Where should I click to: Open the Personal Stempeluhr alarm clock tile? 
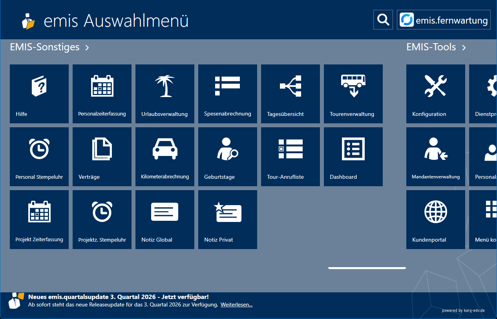click(x=39, y=157)
